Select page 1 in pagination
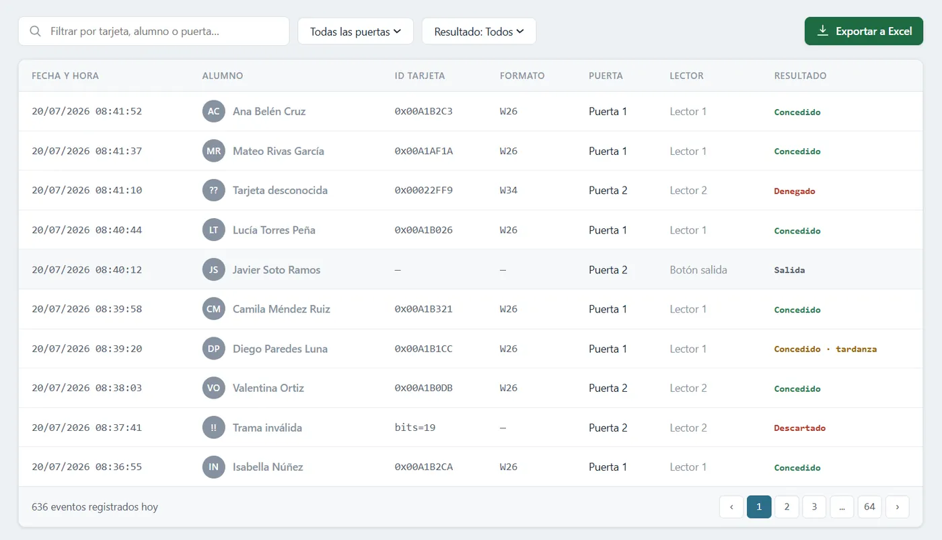The height and width of the screenshot is (540, 942). [x=759, y=506]
